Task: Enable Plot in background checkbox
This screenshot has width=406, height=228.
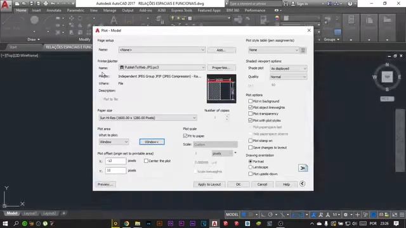Action: (x=250, y=101)
